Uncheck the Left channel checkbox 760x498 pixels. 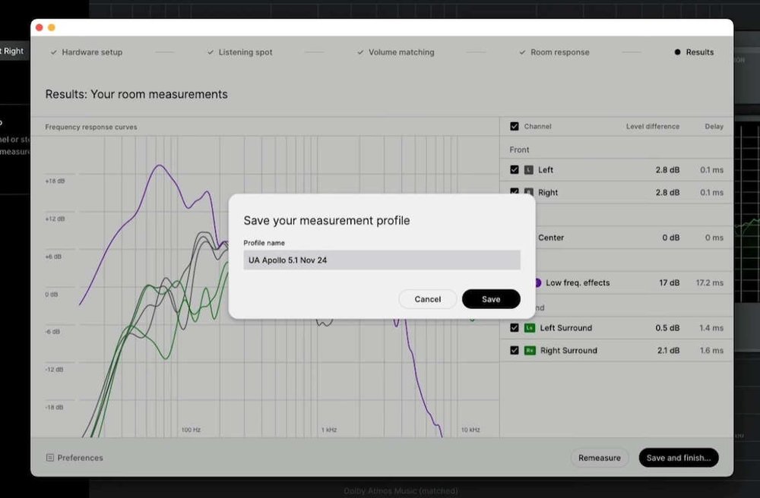pos(515,169)
